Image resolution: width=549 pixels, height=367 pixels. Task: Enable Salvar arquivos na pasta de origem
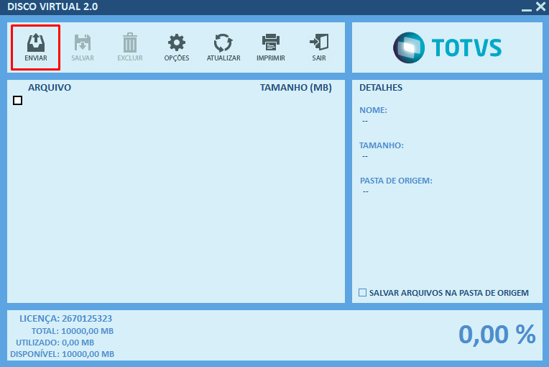tap(363, 293)
